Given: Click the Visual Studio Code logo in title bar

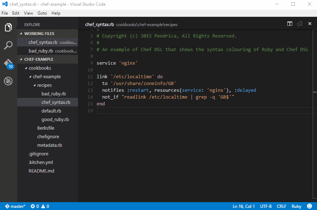Looking at the screenshot, I should 5,4.
